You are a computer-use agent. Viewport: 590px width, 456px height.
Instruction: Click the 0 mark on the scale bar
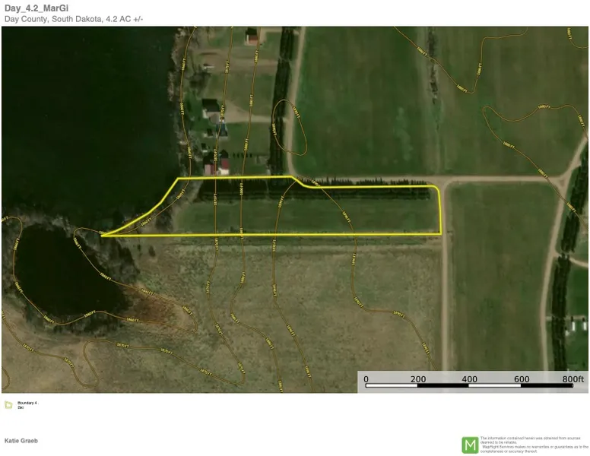click(x=366, y=378)
